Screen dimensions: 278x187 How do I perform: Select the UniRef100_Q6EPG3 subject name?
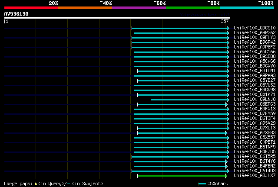(255, 104)
